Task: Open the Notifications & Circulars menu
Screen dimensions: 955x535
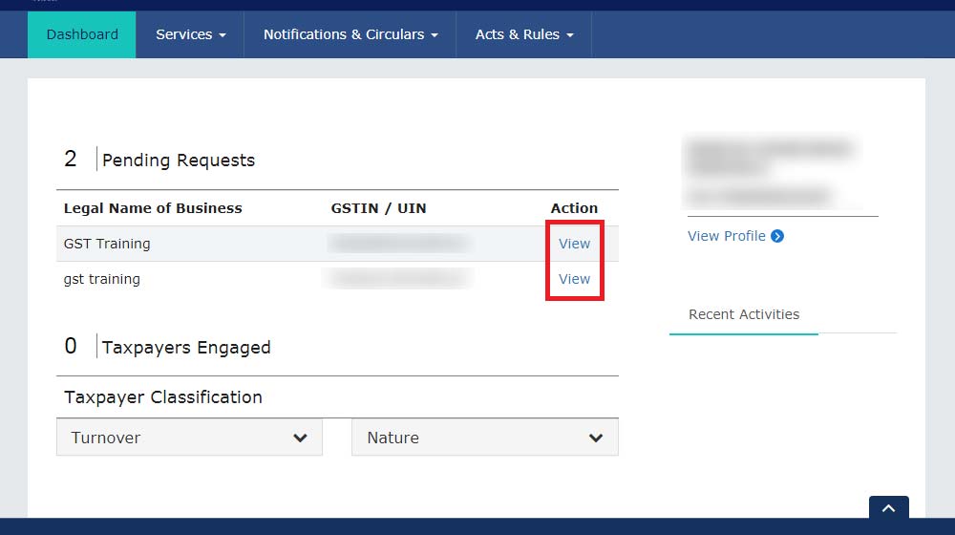Action: pyautogui.click(x=350, y=34)
